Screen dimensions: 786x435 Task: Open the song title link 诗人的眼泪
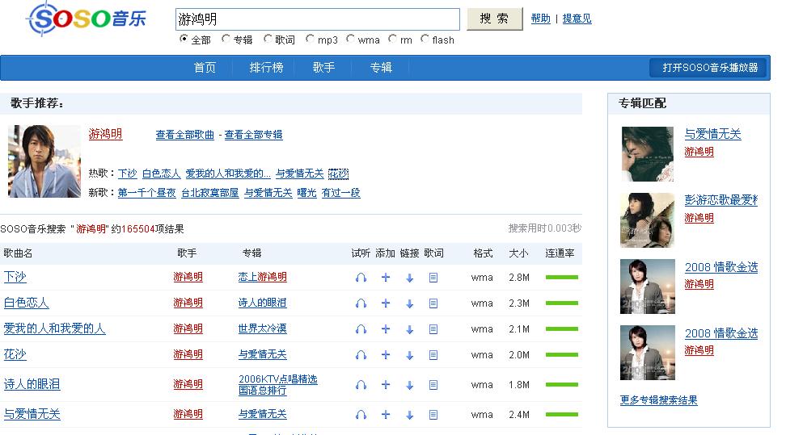point(32,384)
